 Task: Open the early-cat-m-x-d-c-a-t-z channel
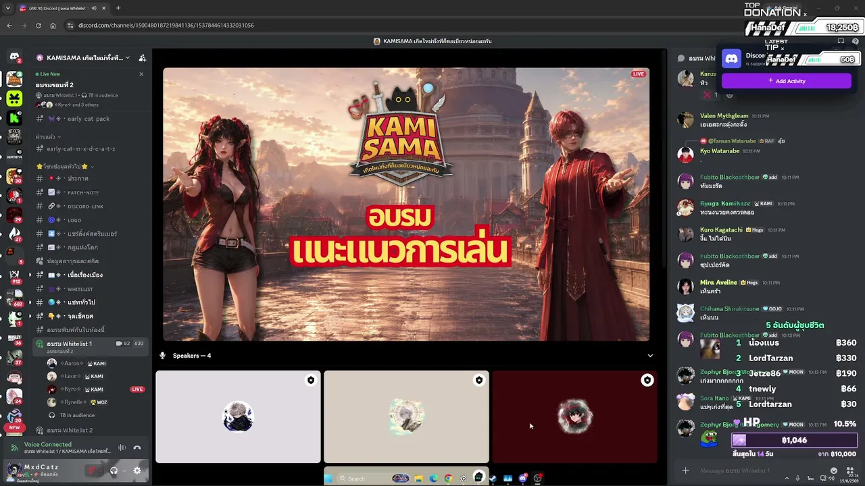click(x=90, y=149)
